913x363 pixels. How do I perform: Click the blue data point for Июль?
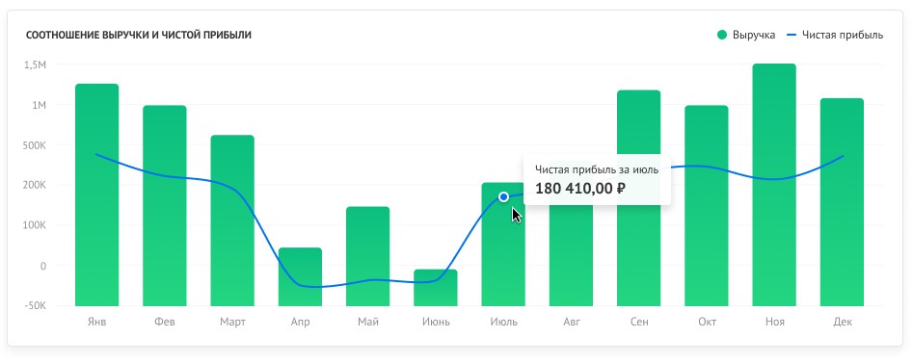503,197
